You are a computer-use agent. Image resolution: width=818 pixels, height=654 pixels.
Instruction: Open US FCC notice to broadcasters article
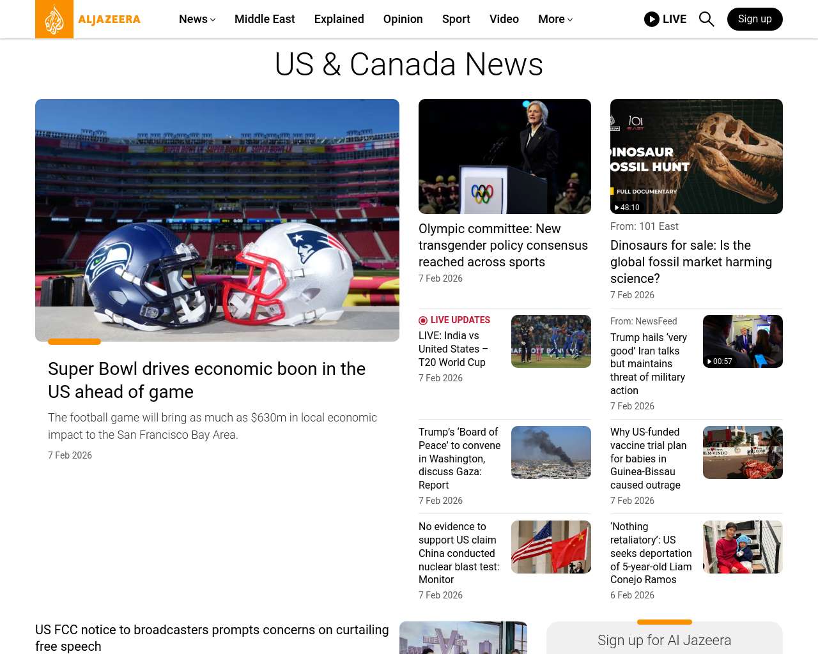212,638
